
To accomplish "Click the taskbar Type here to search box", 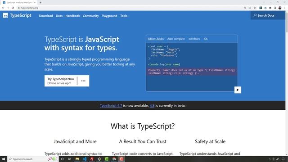I will [33, 159].
